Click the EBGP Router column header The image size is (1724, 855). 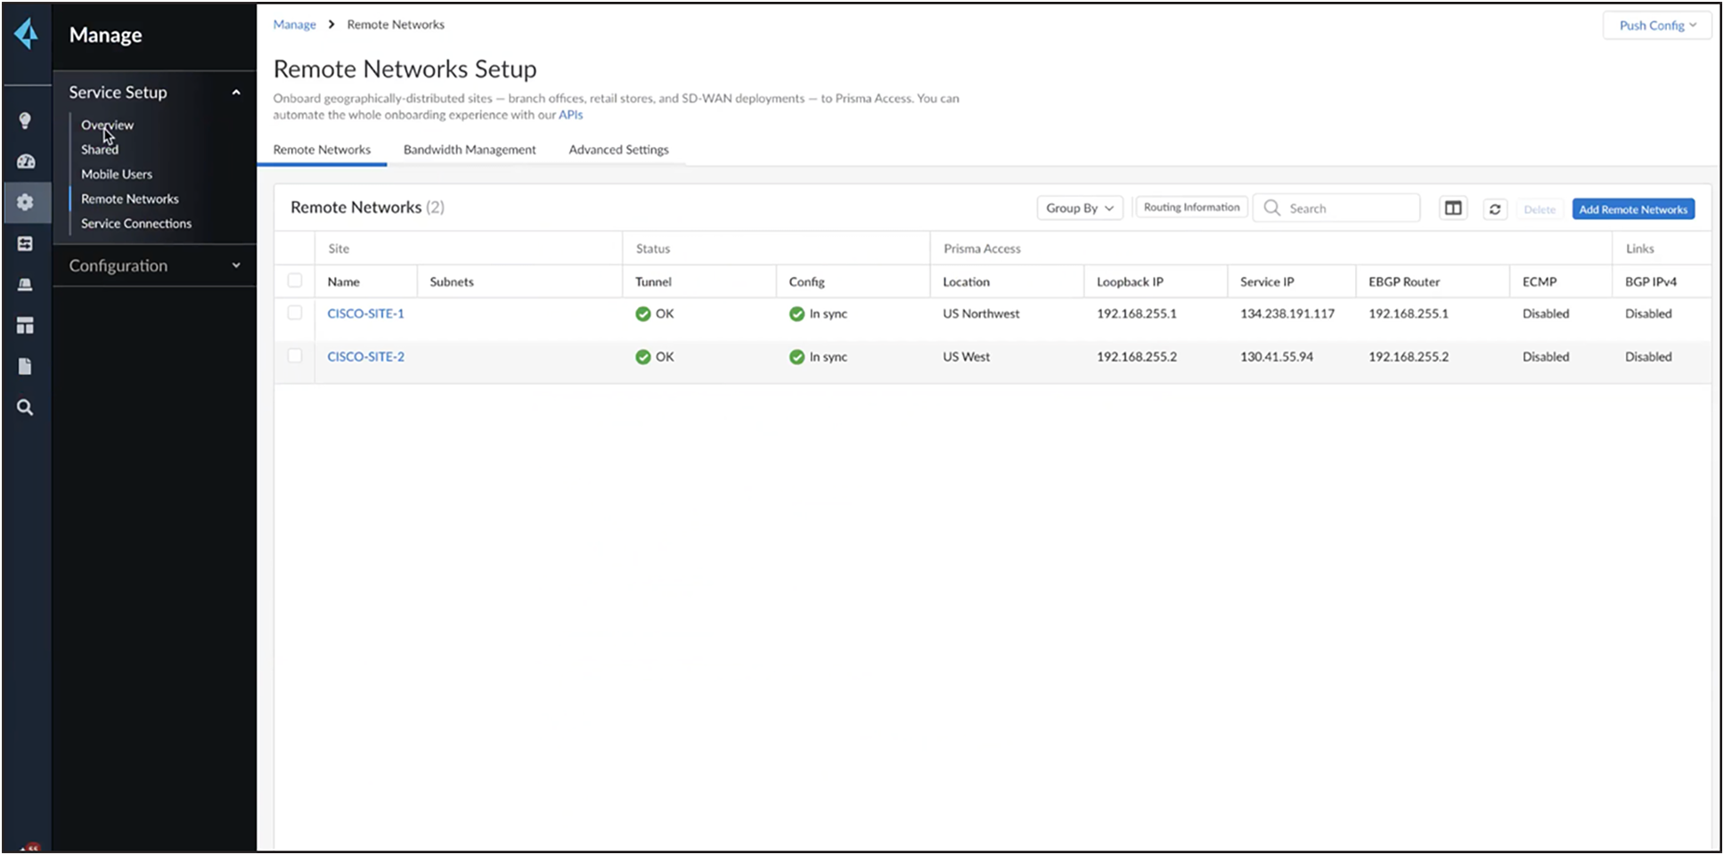[x=1404, y=281]
